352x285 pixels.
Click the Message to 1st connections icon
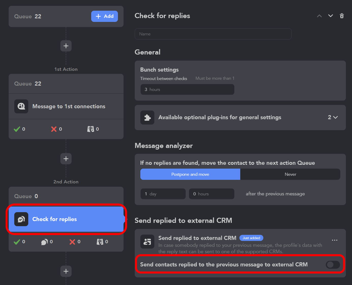pos(21,106)
